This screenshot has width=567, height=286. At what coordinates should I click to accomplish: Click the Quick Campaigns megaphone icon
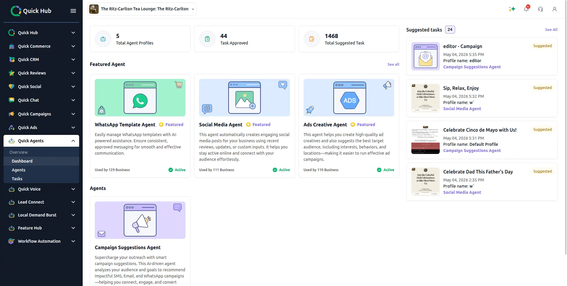click(x=12, y=114)
